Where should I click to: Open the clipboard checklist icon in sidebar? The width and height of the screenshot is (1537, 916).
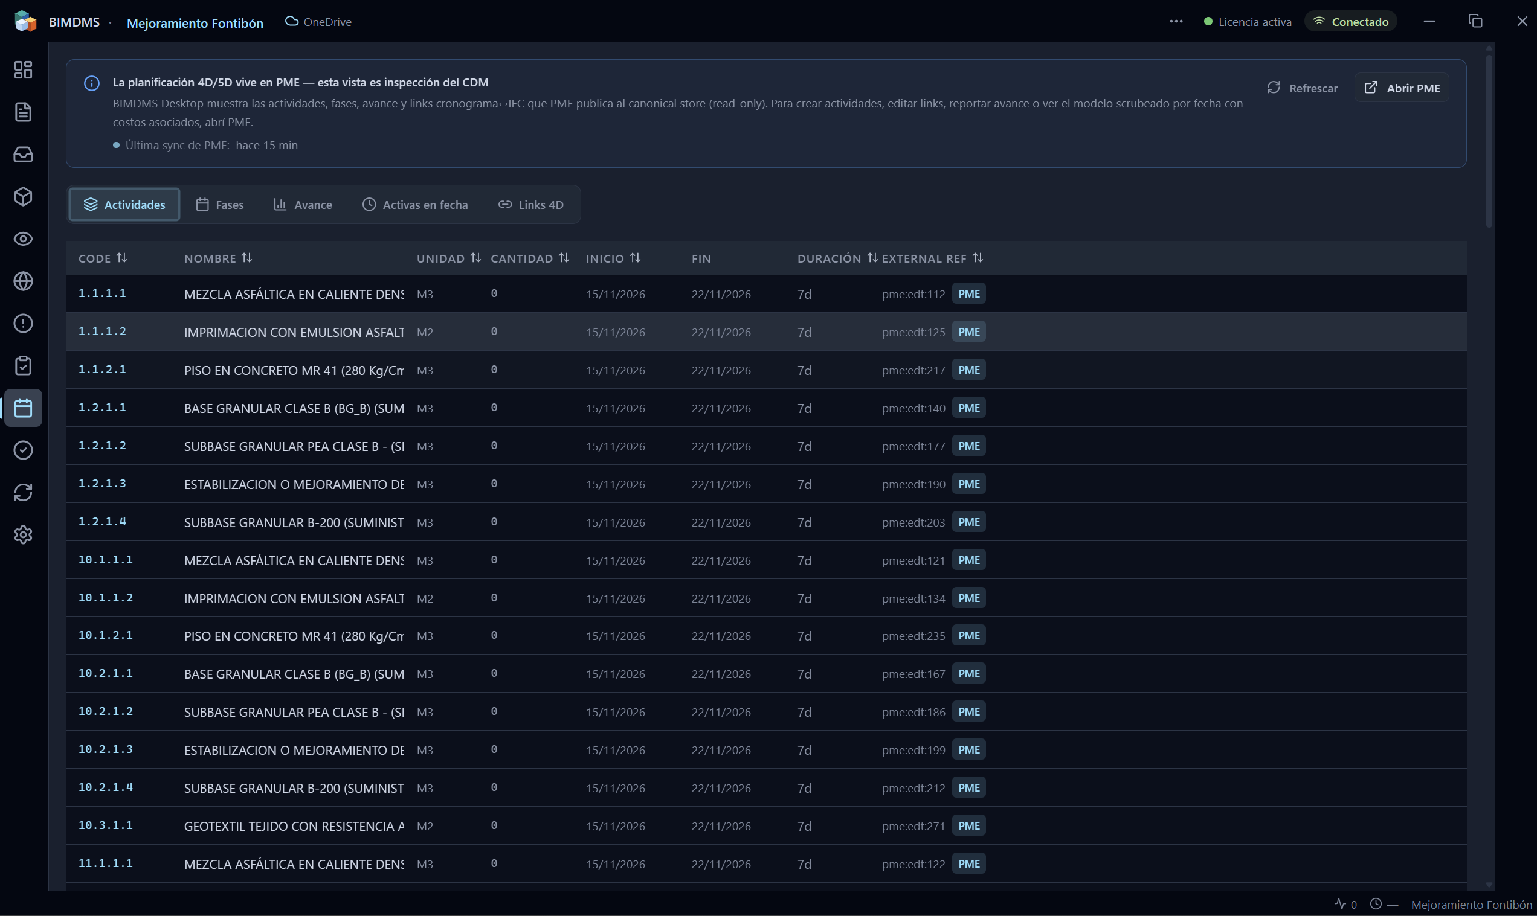(x=23, y=365)
